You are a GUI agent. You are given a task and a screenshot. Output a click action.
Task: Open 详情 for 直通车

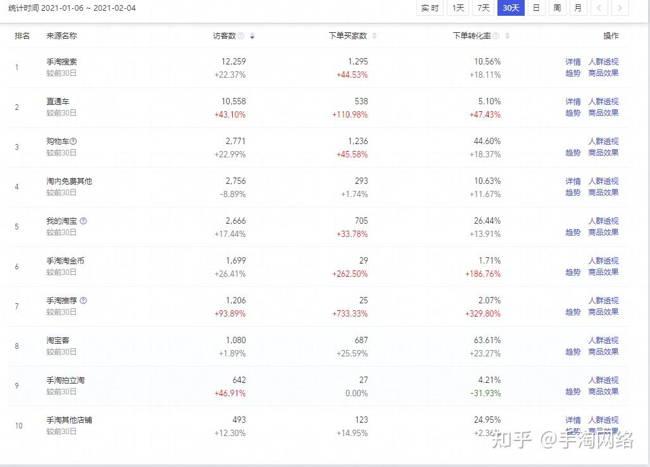click(x=573, y=102)
